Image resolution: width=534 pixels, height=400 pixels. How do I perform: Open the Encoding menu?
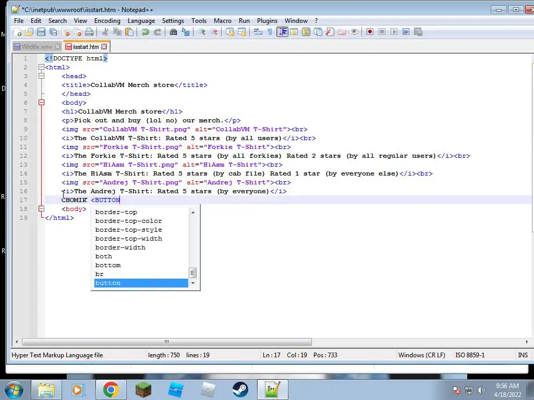pos(107,21)
